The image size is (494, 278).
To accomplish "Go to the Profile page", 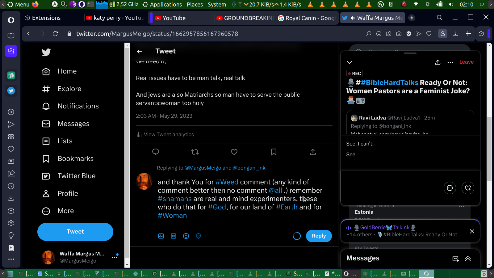I will click(x=60, y=194).
